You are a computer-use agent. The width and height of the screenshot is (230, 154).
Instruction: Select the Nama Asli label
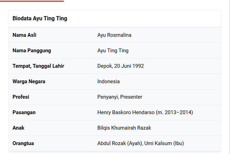[x=24, y=35]
